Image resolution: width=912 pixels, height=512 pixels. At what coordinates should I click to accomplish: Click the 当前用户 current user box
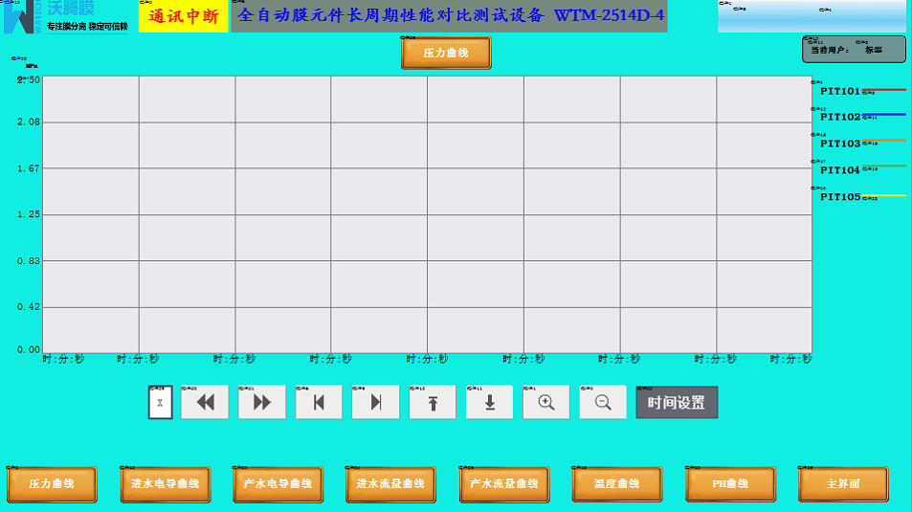[854, 50]
